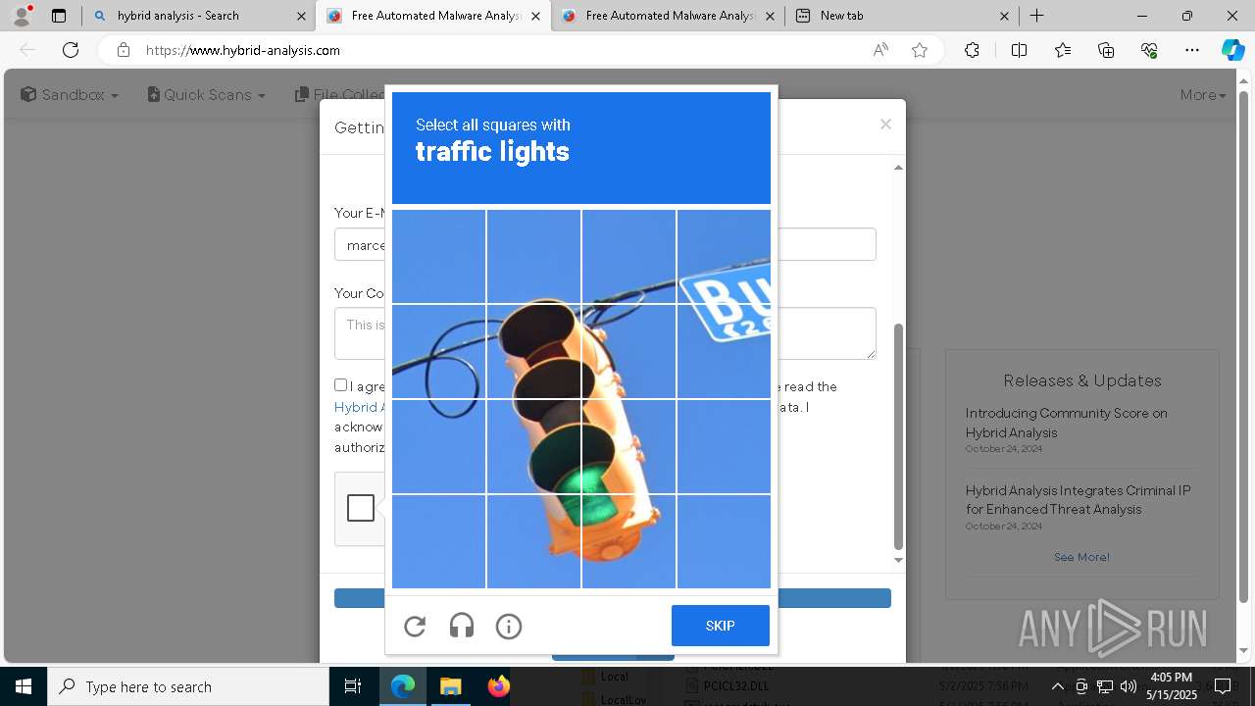Click the See More! link
Screen dimensions: 1255x706
click(1081, 557)
